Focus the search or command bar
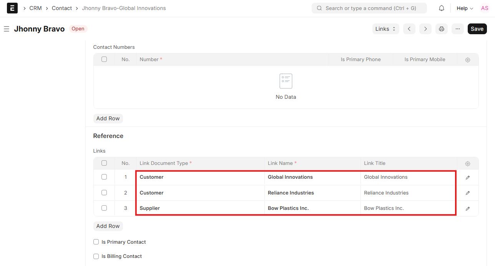Screen dimensions: 495x266 [x=369, y=8]
